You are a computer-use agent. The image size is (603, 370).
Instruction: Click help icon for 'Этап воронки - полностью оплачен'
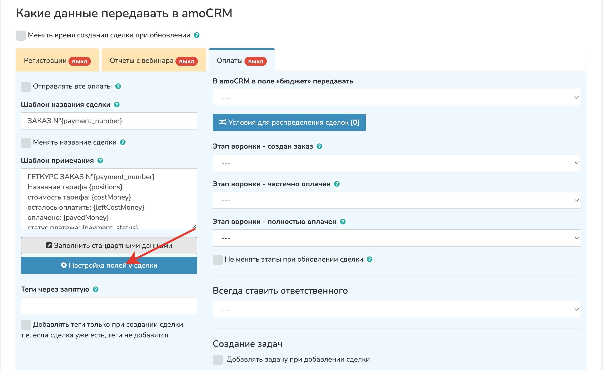343,222
